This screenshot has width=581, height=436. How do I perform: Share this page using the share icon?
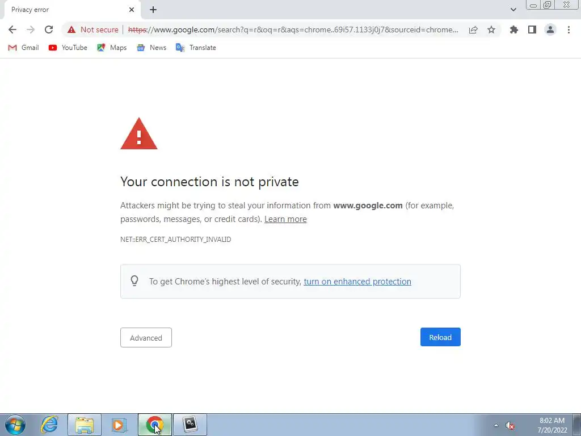pos(473,30)
